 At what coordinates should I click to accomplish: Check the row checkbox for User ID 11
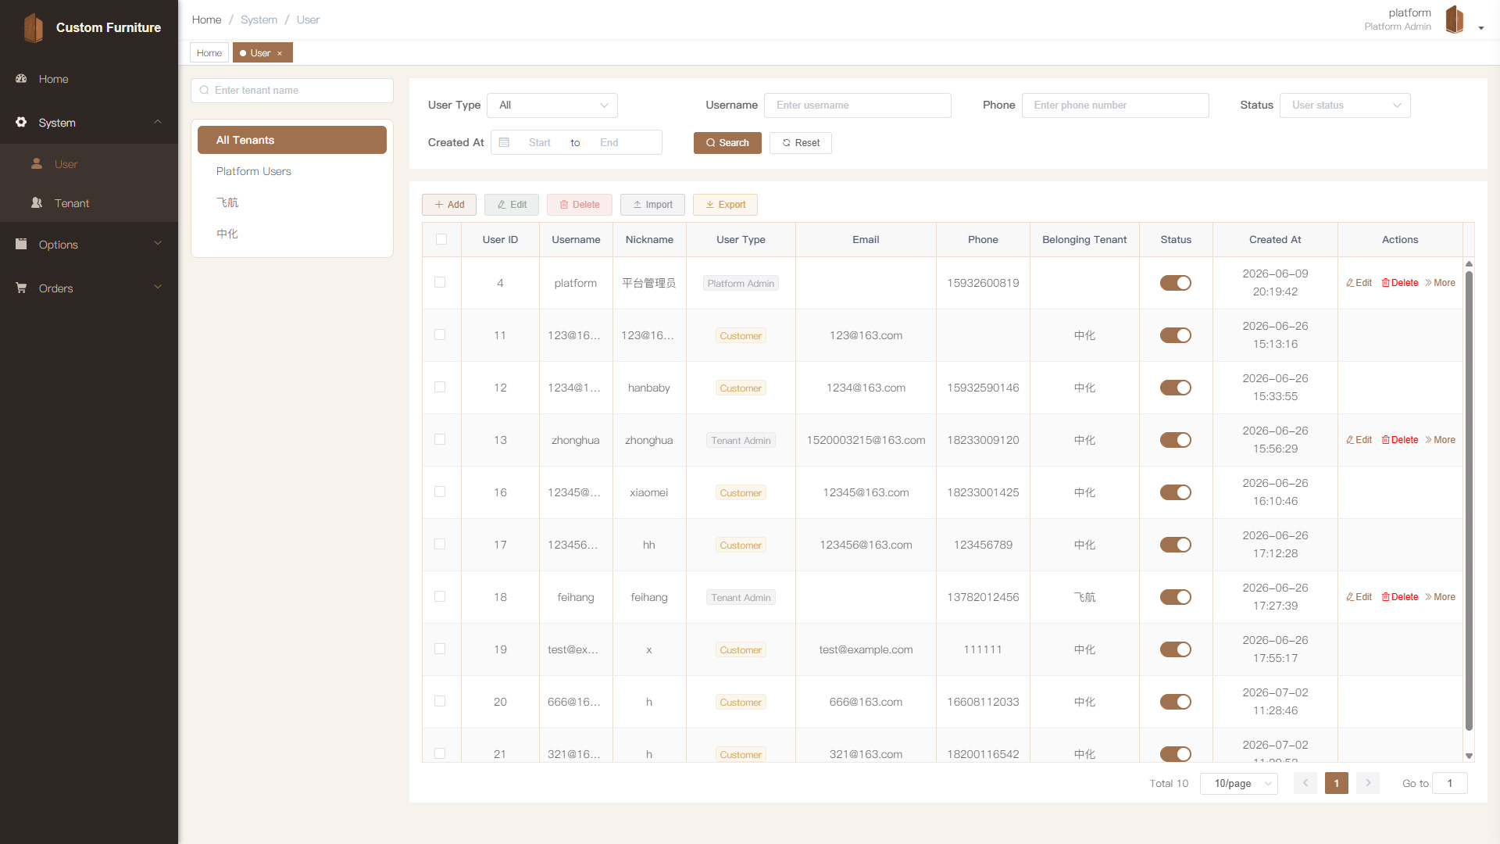pyautogui.click(x=440, y=335)
